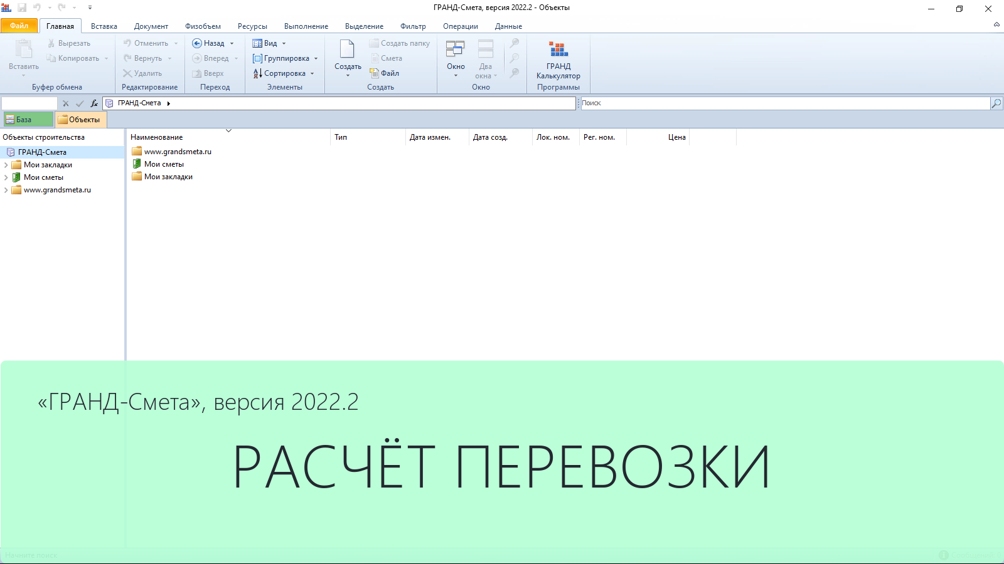The height and width of the screenshot is (564, 1004).
Task: Select the Объекты tab
Action: point(81,120)
